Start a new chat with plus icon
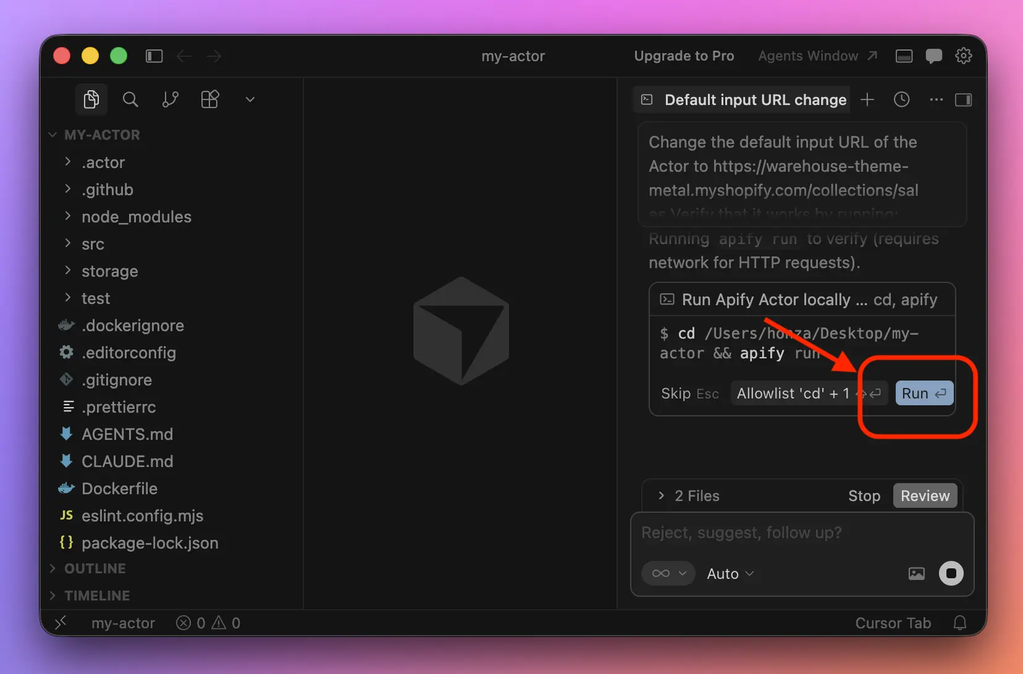 click(x=867, y=99)
